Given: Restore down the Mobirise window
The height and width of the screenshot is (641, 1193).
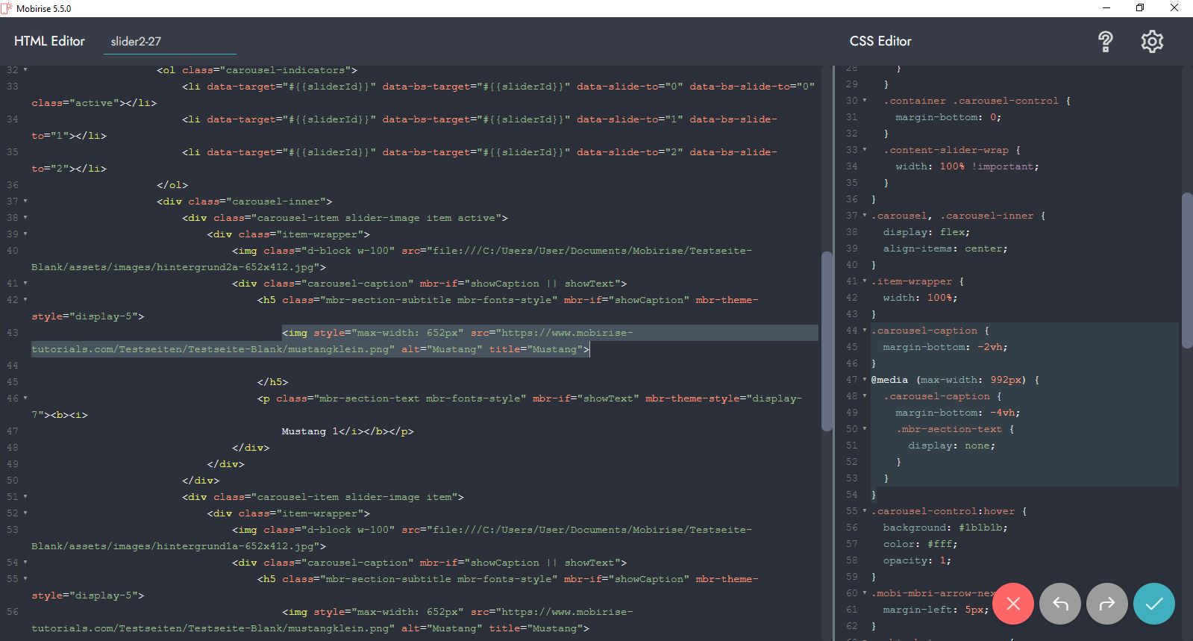Looking at the screenshot, I should (x=1140, y=8).
